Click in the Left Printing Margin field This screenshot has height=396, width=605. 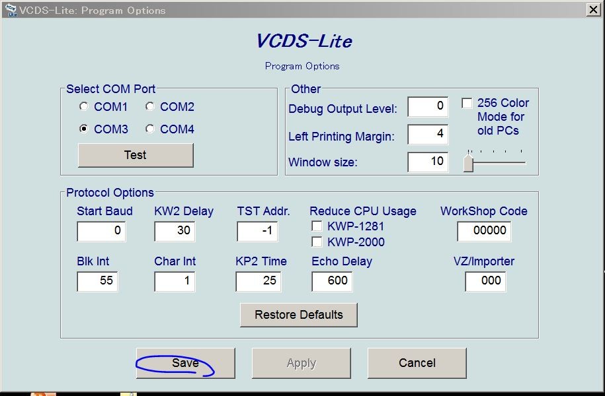click(x=428, y=134)
